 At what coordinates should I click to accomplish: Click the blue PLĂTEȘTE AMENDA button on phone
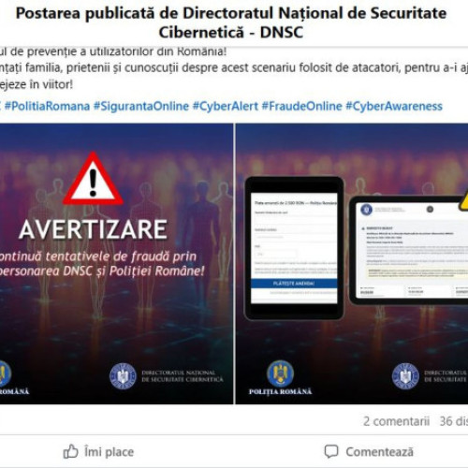(x=294, y=284)
